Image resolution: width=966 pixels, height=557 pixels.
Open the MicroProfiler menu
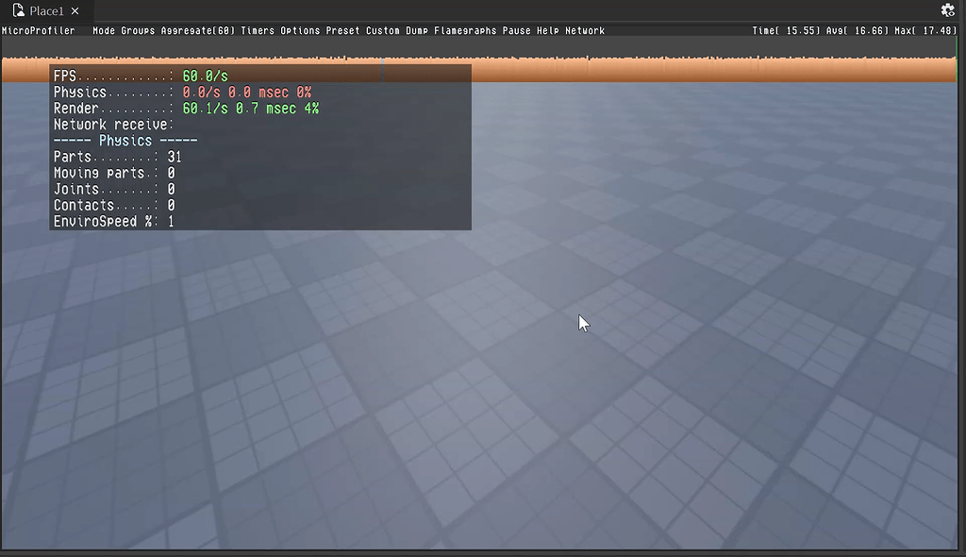coord(38,30)
